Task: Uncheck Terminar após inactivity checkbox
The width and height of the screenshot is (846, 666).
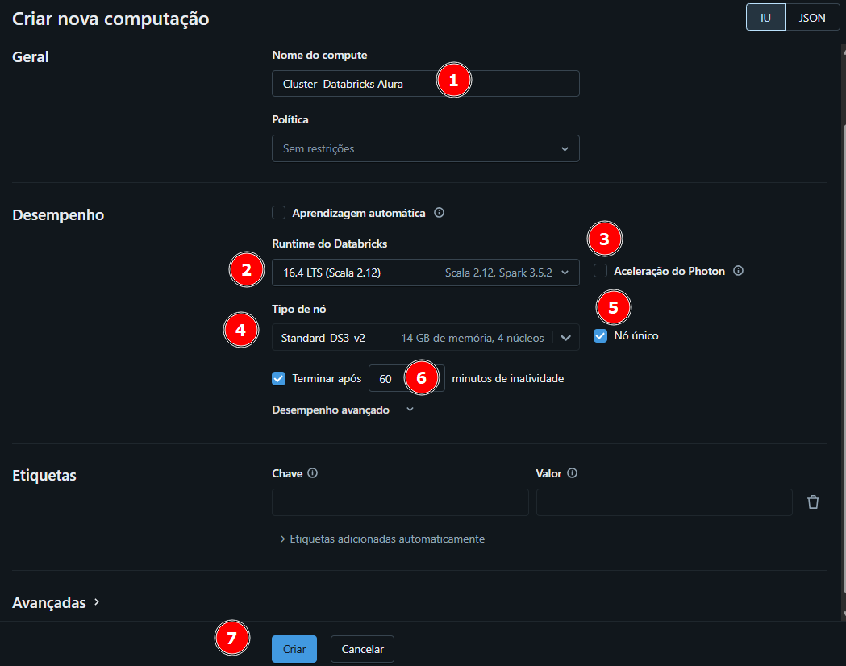Action: (278, 378)
